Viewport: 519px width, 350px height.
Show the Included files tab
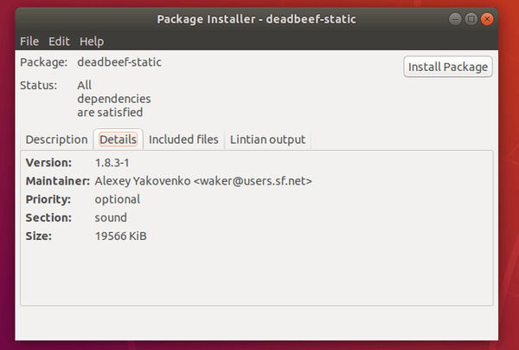(x=183, y=139)
